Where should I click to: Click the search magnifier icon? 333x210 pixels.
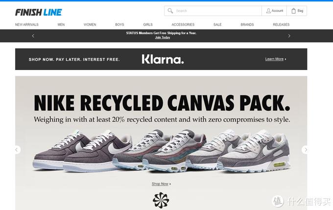tap(170, 11)
